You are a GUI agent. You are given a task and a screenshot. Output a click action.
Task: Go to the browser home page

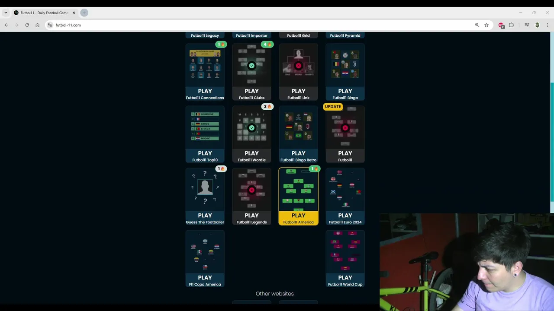click(37, 25)
